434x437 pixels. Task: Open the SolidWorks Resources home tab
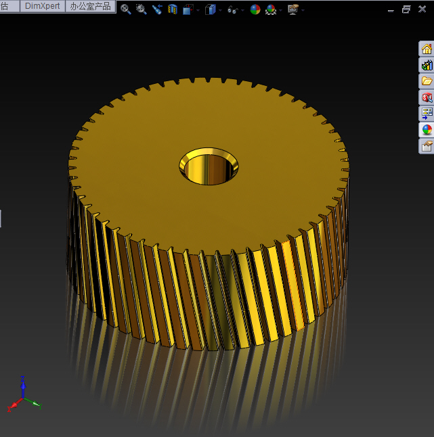pyautogui.click(x=427, y=49)
